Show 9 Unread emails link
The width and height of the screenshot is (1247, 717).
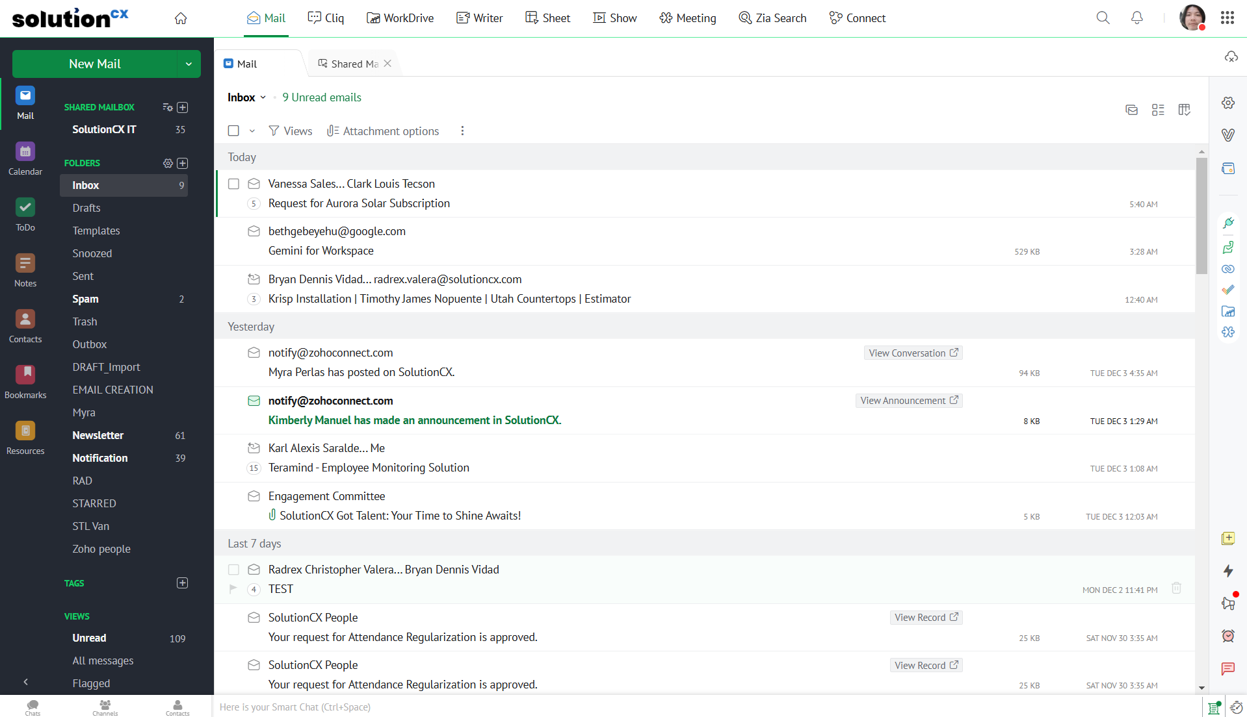click(x=322, y=97)
